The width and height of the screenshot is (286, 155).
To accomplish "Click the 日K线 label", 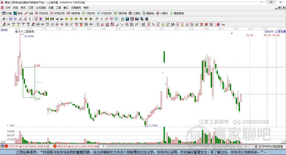I will click(4, 30).
